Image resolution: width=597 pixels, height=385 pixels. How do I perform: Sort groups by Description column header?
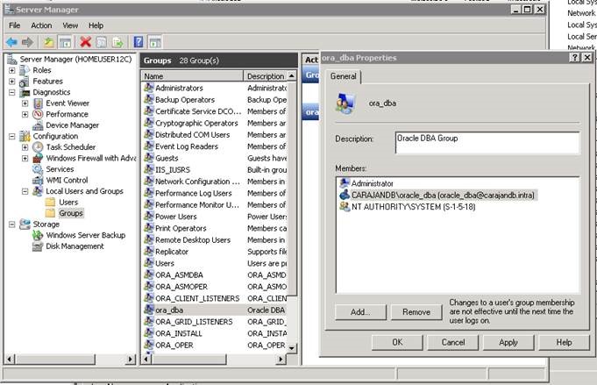pos(266,76)
